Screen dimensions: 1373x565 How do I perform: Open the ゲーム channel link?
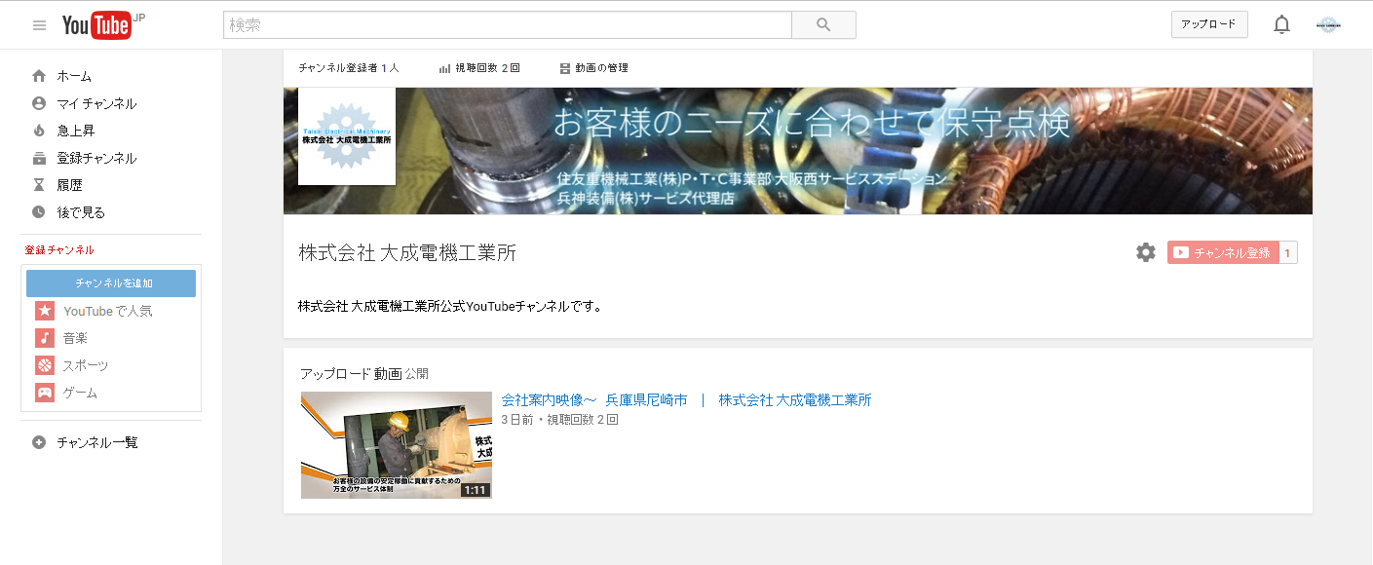tap(81, 393)
